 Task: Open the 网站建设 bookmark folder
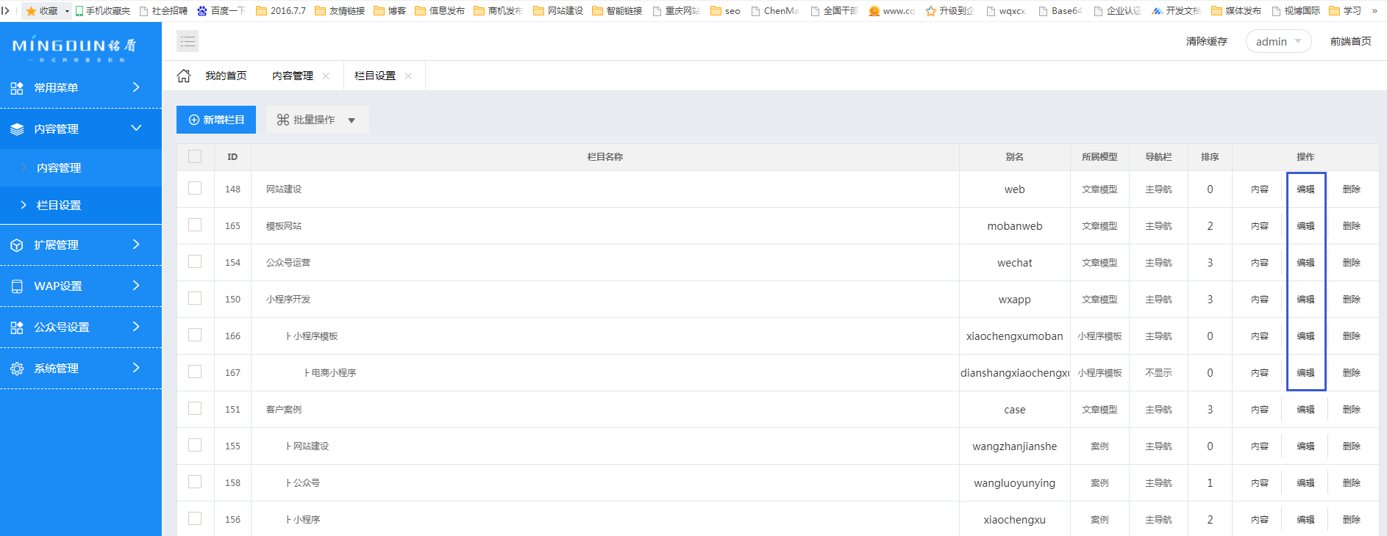[558, 11]
